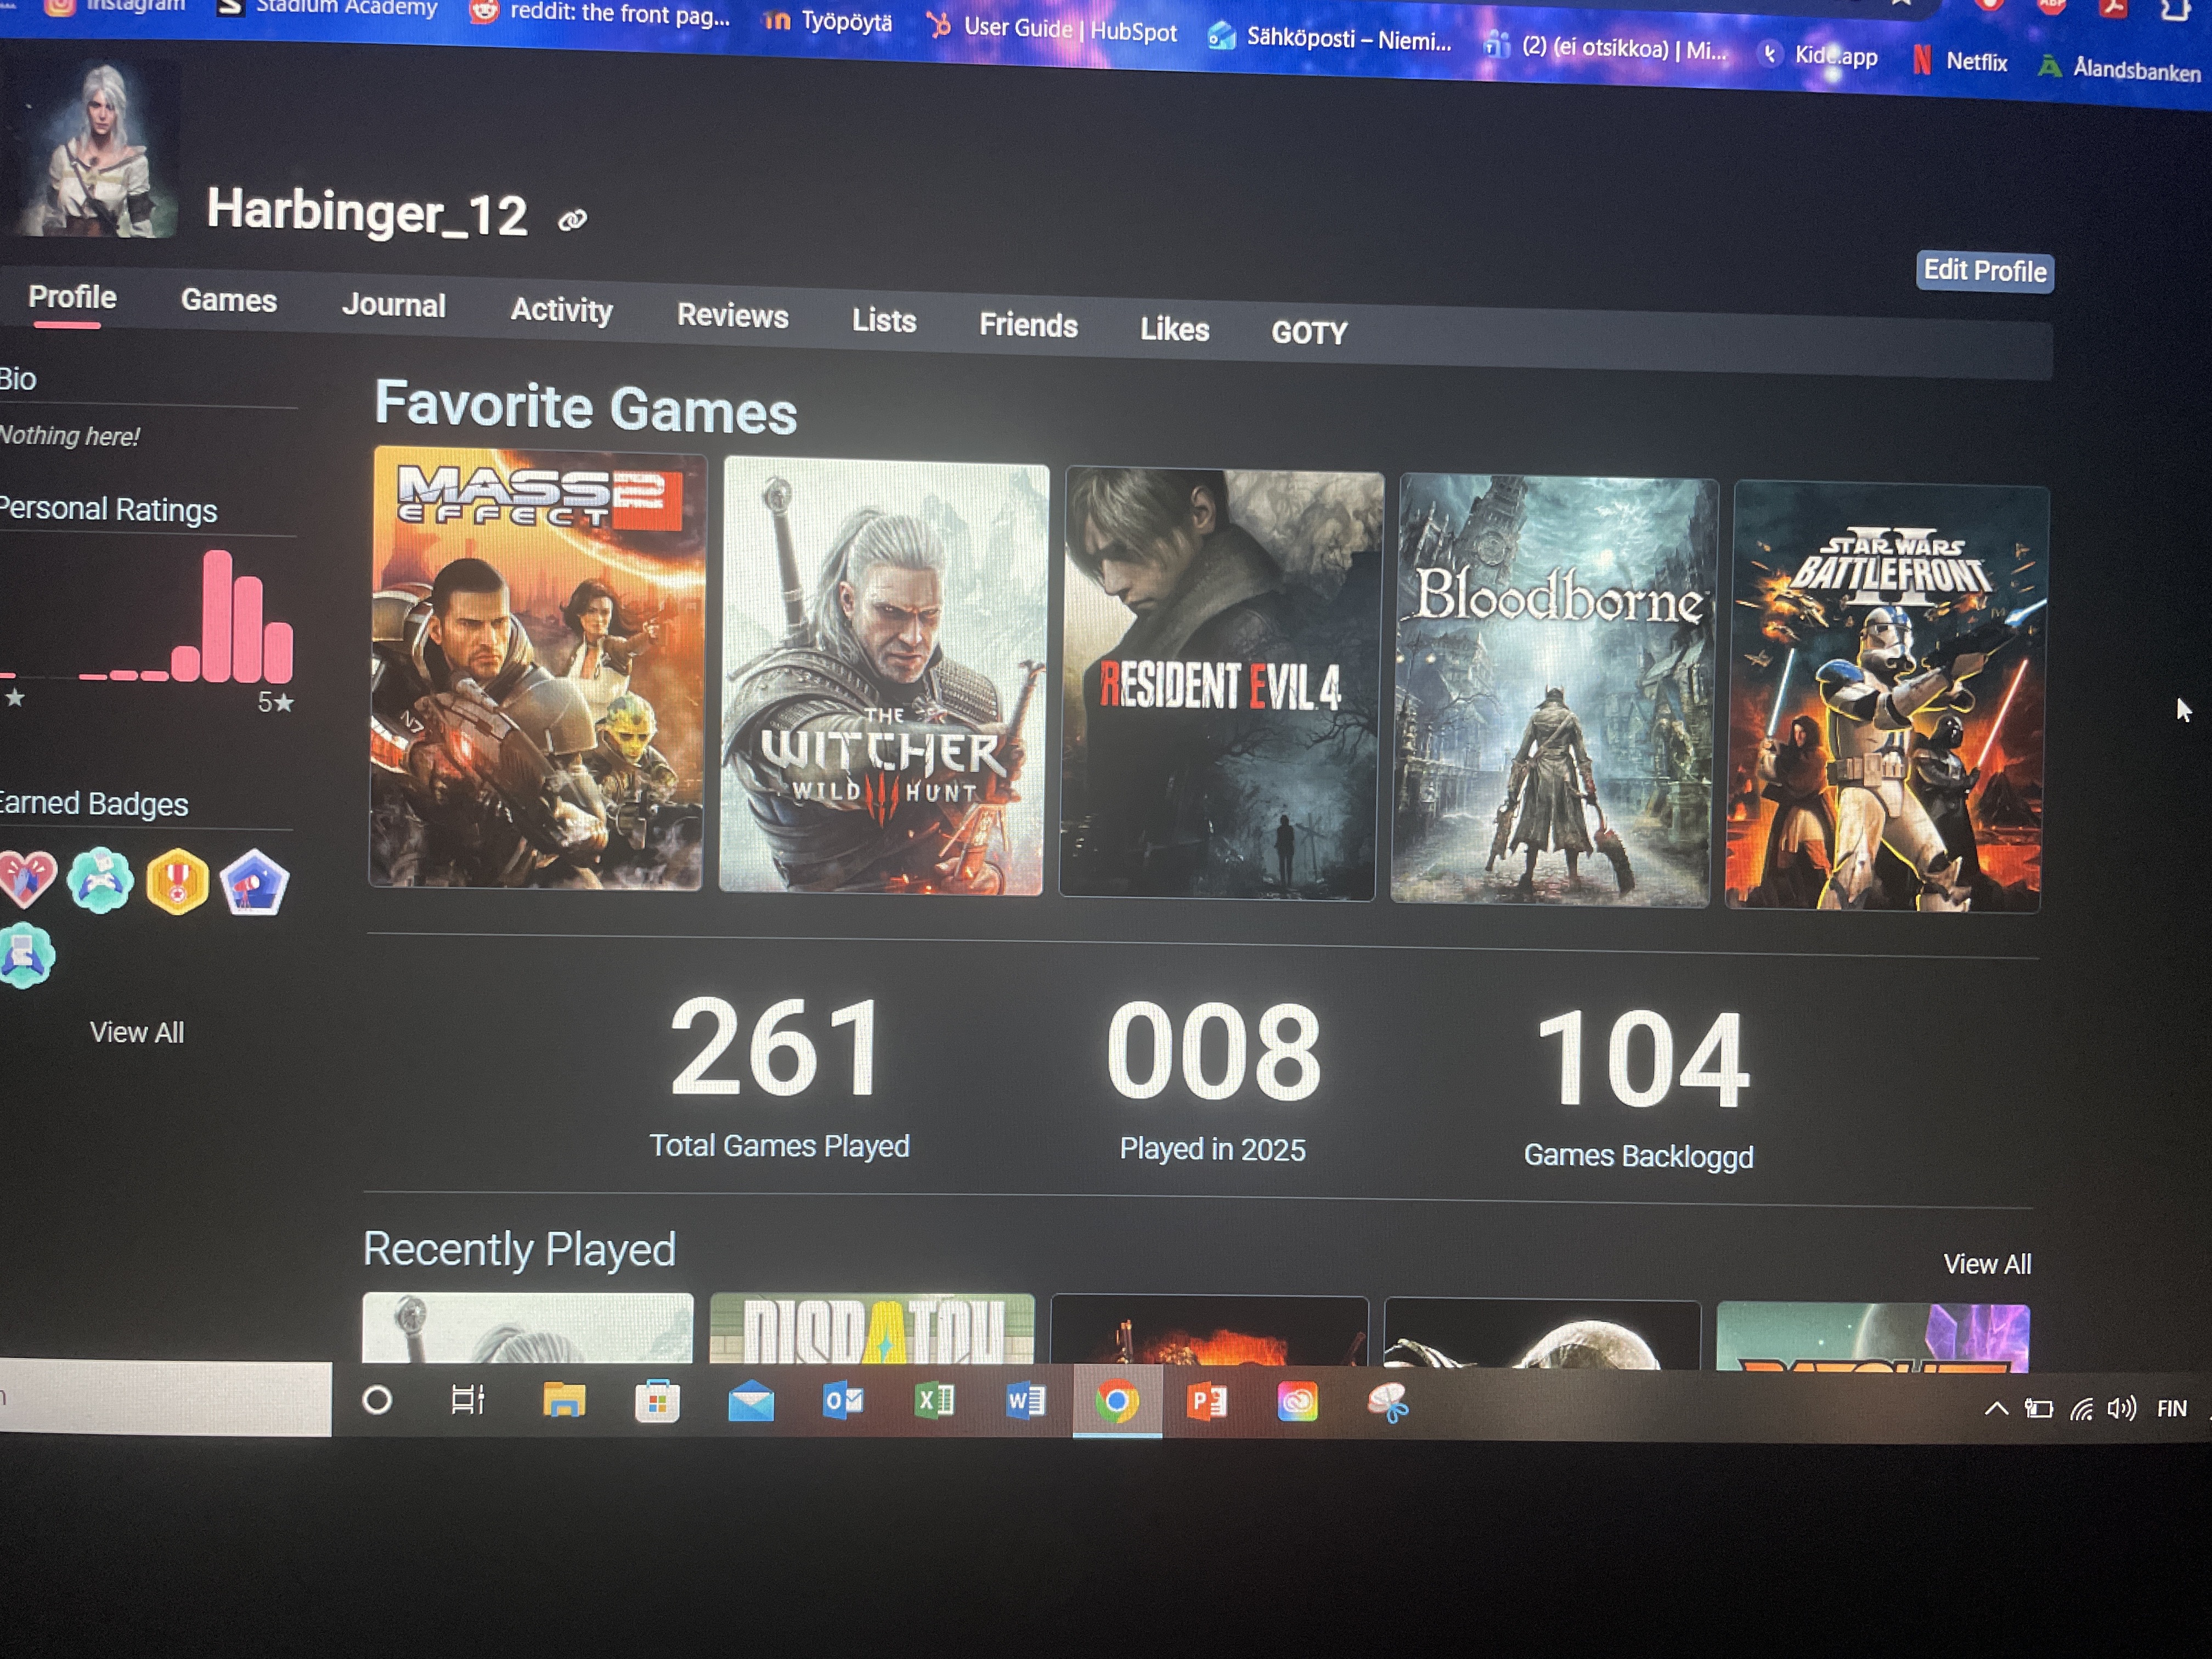The height and width of the screenshot is (1659, 2212).
Task: Open the reddit front page bookmark
Action: click(601, 15)
